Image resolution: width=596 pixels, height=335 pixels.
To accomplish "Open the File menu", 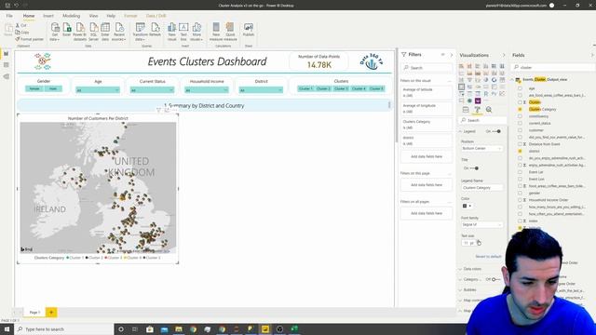I will [x=9, y=16].
